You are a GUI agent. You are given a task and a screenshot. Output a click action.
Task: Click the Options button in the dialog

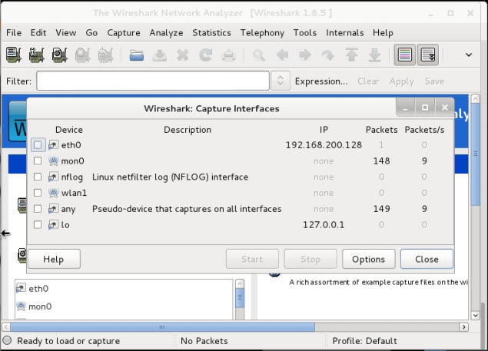tap(368, 259)
